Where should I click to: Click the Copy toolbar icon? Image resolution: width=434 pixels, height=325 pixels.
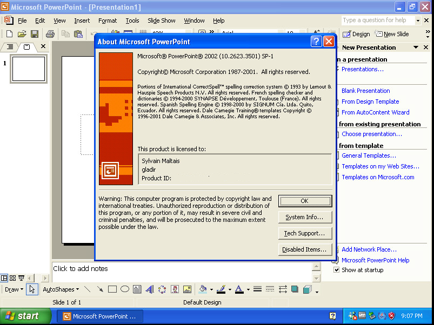click(x=65, y=34)
